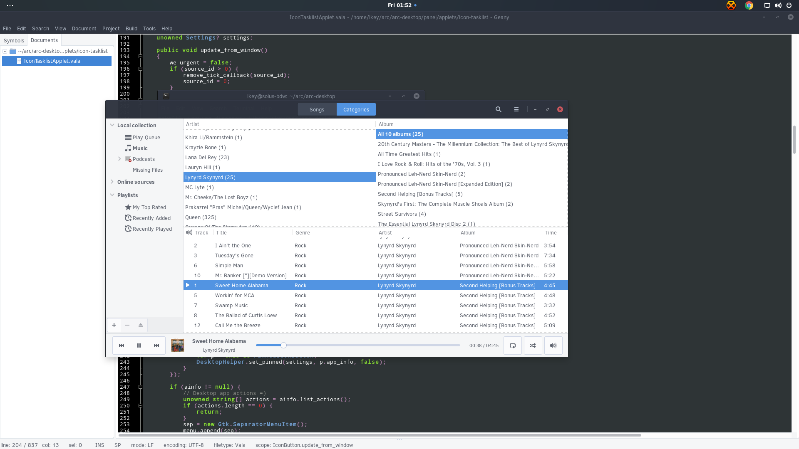This screenshot has height=449, width=799.
Task: Collapse the Local collection section
Action: point(112,125)
